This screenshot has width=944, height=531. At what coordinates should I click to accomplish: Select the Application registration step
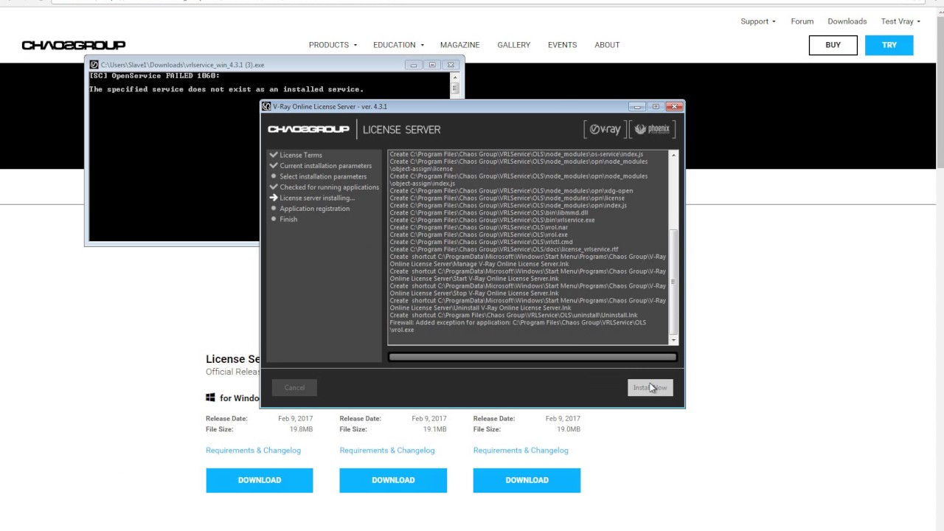tap(314, 209)
